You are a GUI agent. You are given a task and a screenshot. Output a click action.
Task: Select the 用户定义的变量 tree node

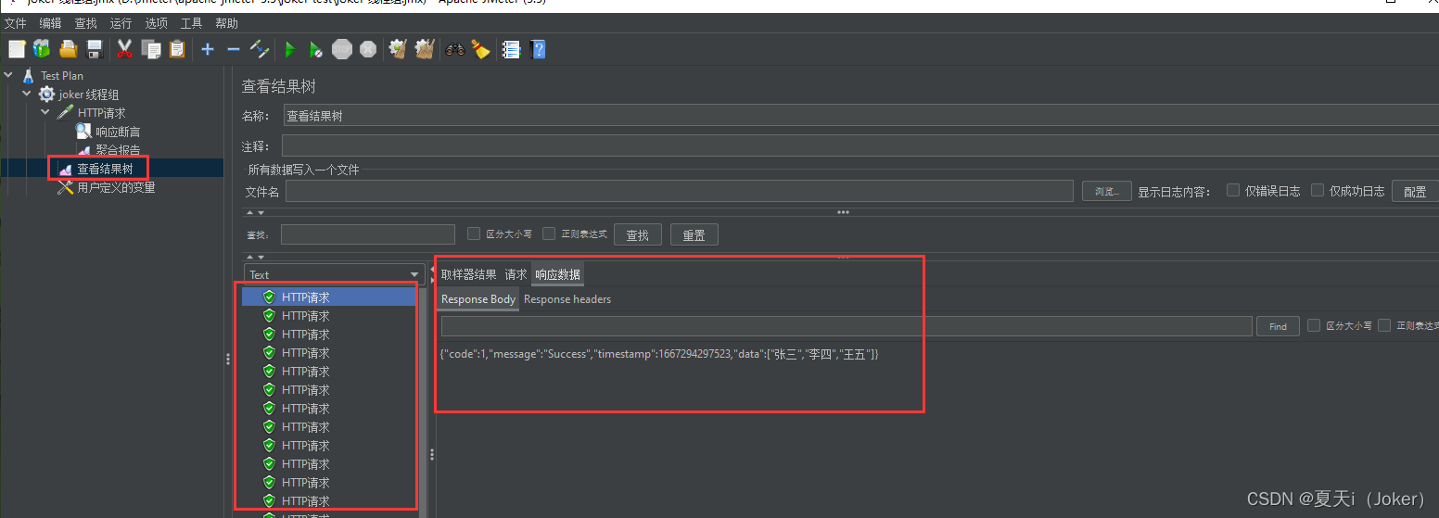116,187
